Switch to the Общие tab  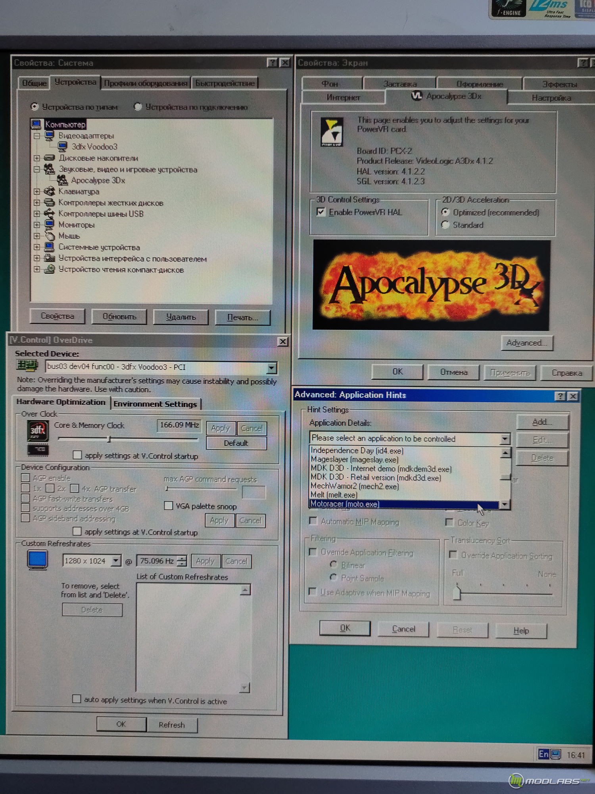[35, 83]
